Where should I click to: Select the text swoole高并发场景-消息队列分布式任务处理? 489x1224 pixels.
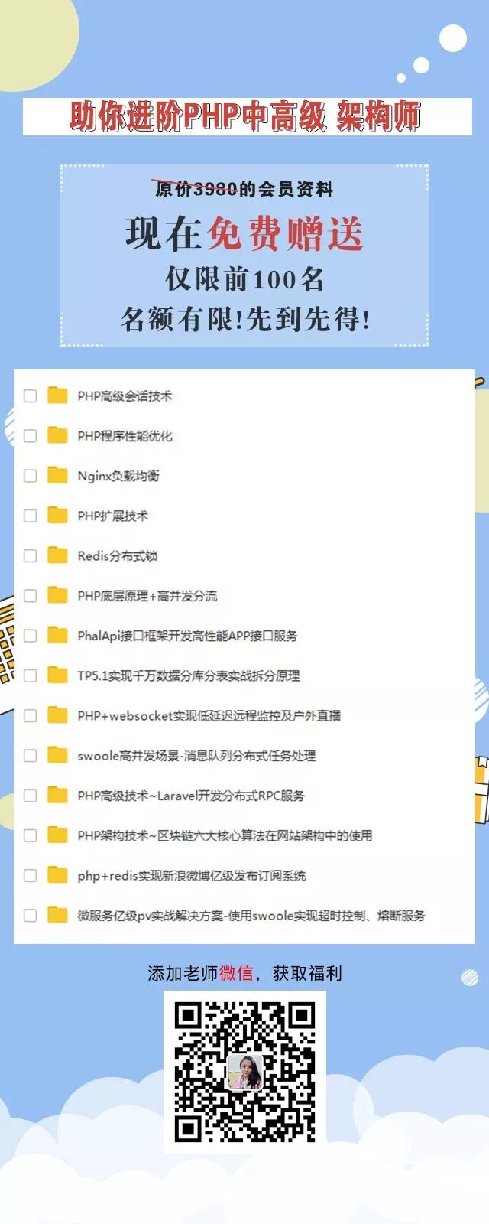(196, 756)
